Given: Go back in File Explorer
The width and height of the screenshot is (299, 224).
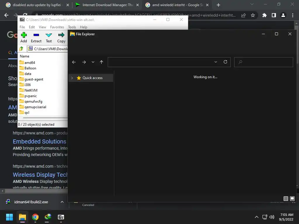Looking at the screenshot, I should 74,62.
